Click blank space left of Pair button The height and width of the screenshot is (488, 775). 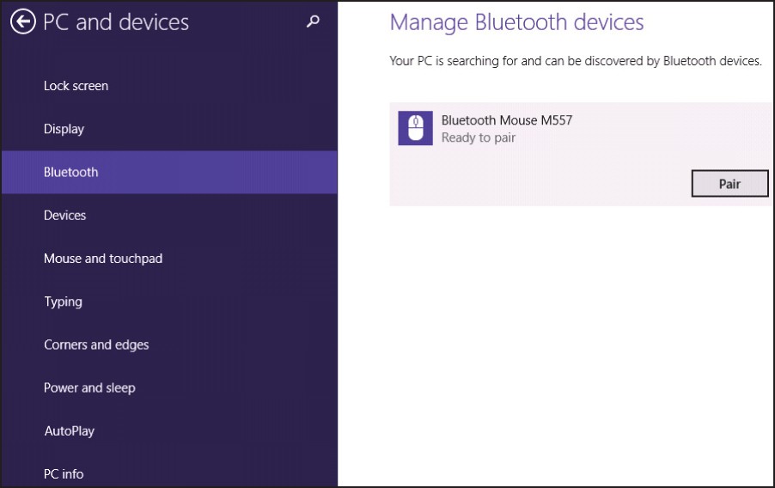541,183
